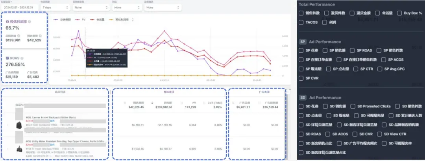Click the info icon next to ROAS
This screenshot has width=425, height=161.
22,58
